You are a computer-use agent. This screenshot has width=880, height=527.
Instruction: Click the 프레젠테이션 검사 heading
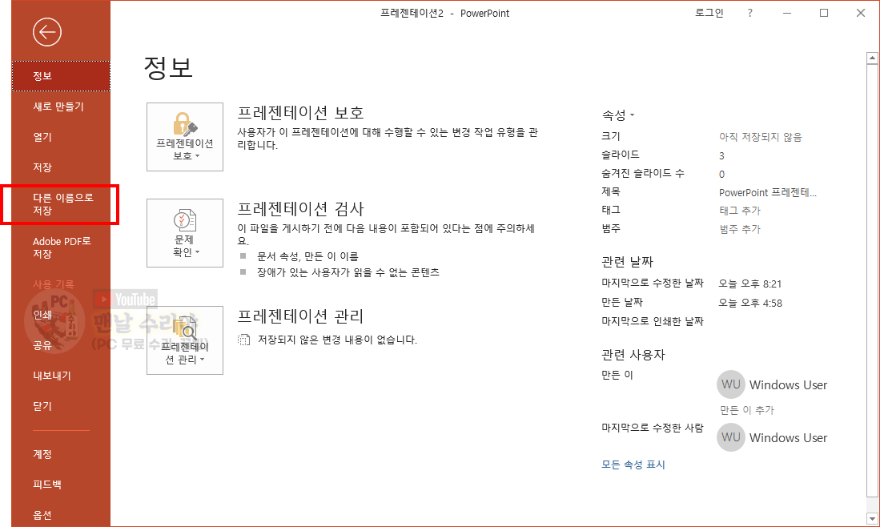[x=301, y=209]
